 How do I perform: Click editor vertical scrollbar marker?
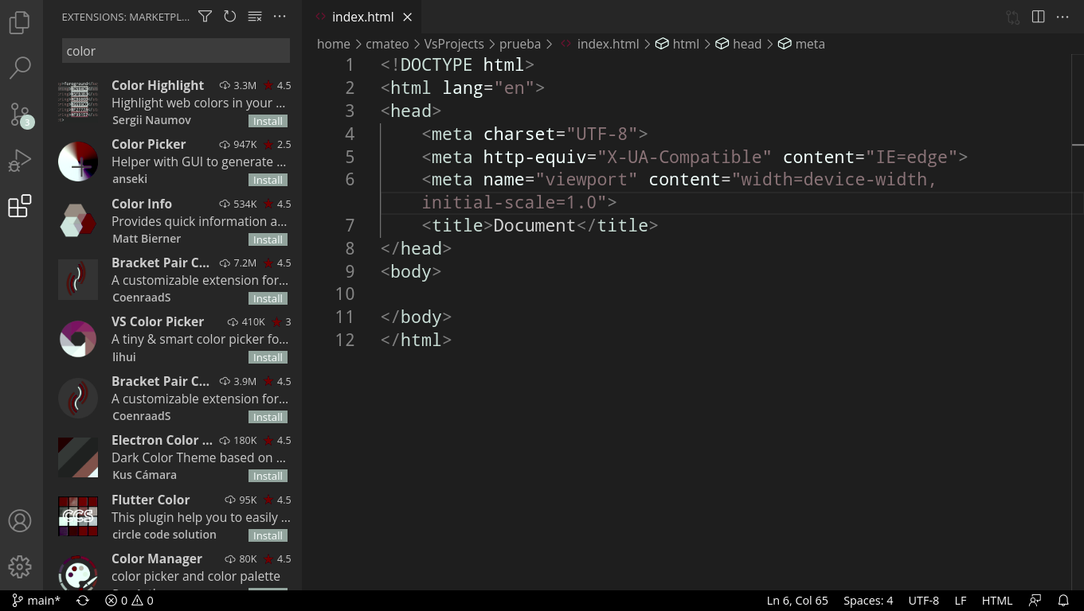(x=1078, y=145)
